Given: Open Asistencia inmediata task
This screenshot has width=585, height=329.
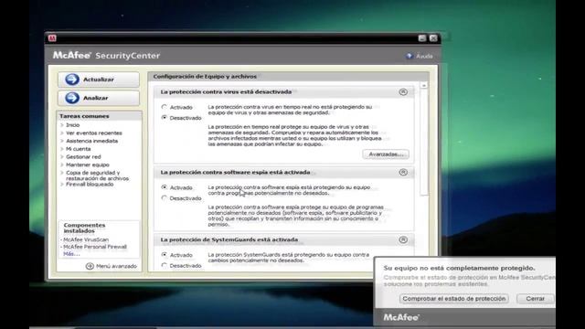Looking at the screenshot, I should point(91,141).
